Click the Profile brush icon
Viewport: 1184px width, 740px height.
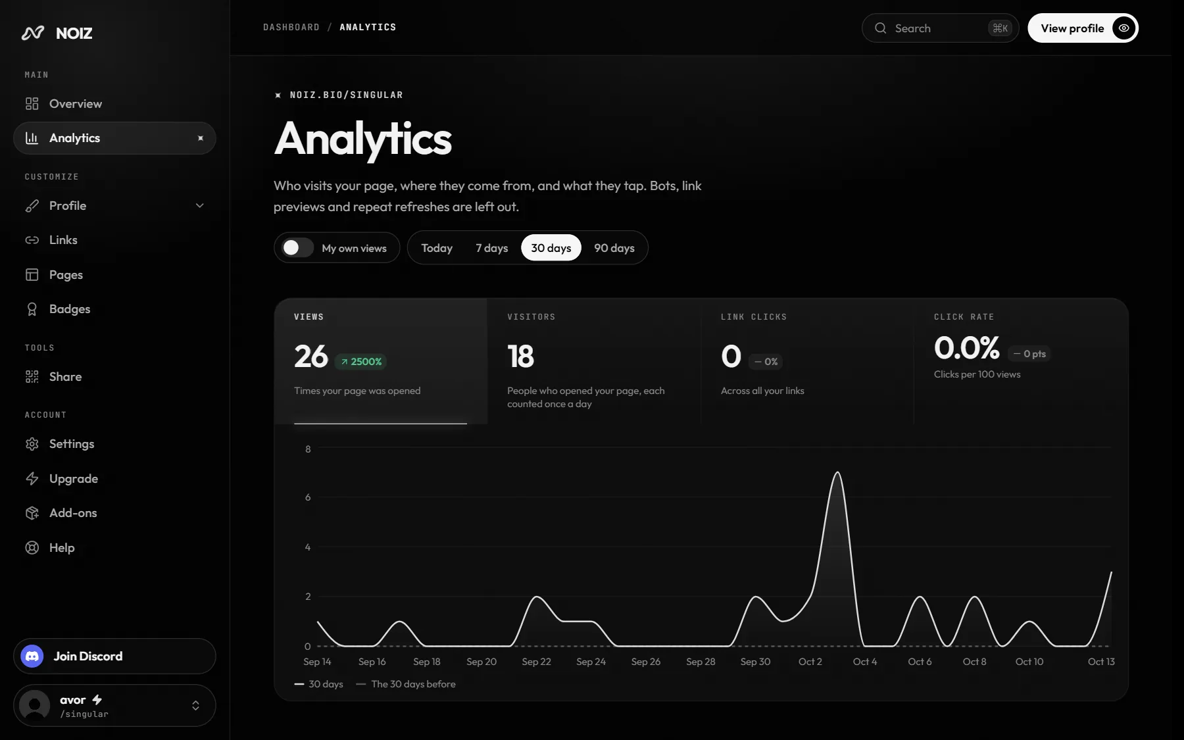32,206
